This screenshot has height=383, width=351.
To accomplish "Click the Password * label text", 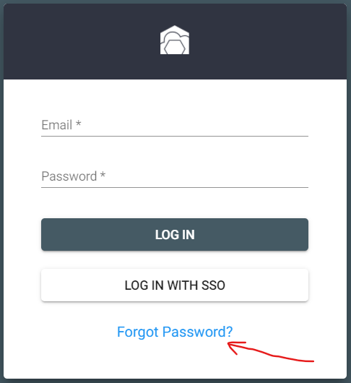I will 73,176.
